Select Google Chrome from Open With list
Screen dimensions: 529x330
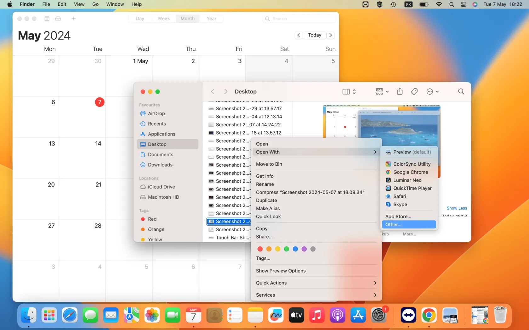click(410, 172)
